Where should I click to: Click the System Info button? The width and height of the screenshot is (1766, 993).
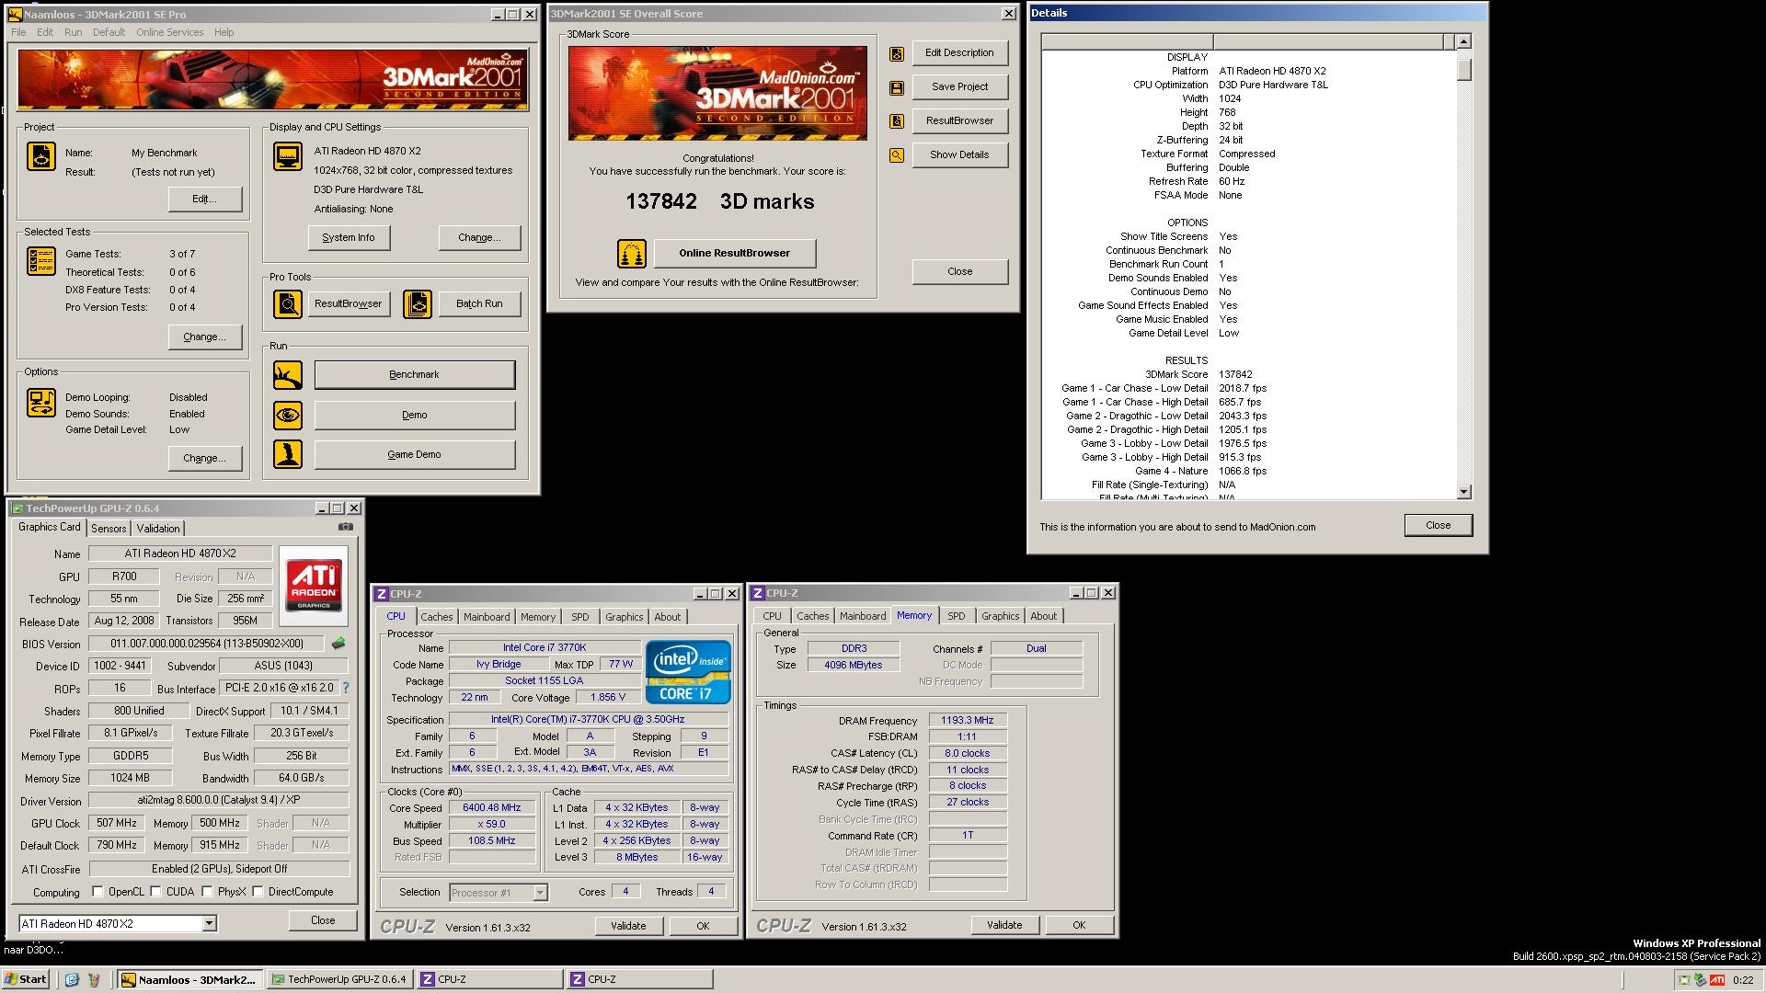[x=348, y=237]
